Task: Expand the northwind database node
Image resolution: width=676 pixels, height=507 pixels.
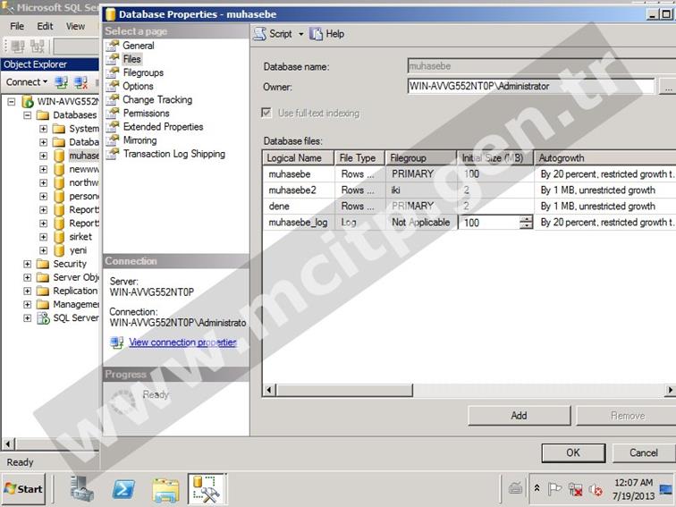Action: click(x=43, y=182)
